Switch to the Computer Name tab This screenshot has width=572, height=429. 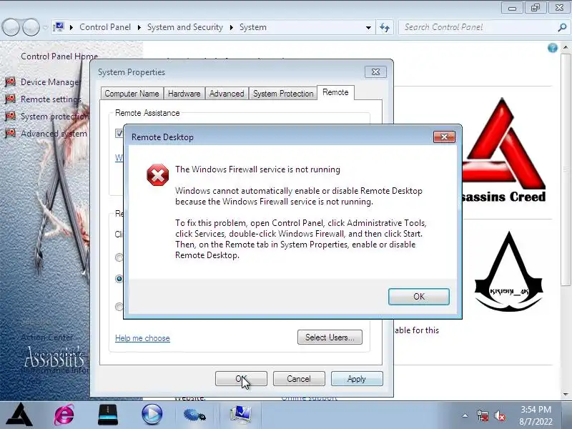(x=132, y=94)
